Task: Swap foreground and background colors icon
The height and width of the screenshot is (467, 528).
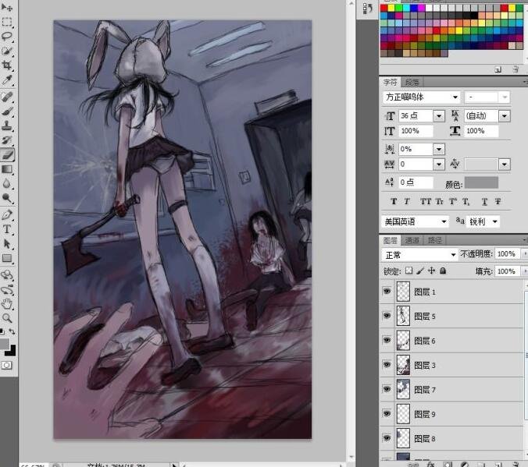Action: tap(12, 331)
